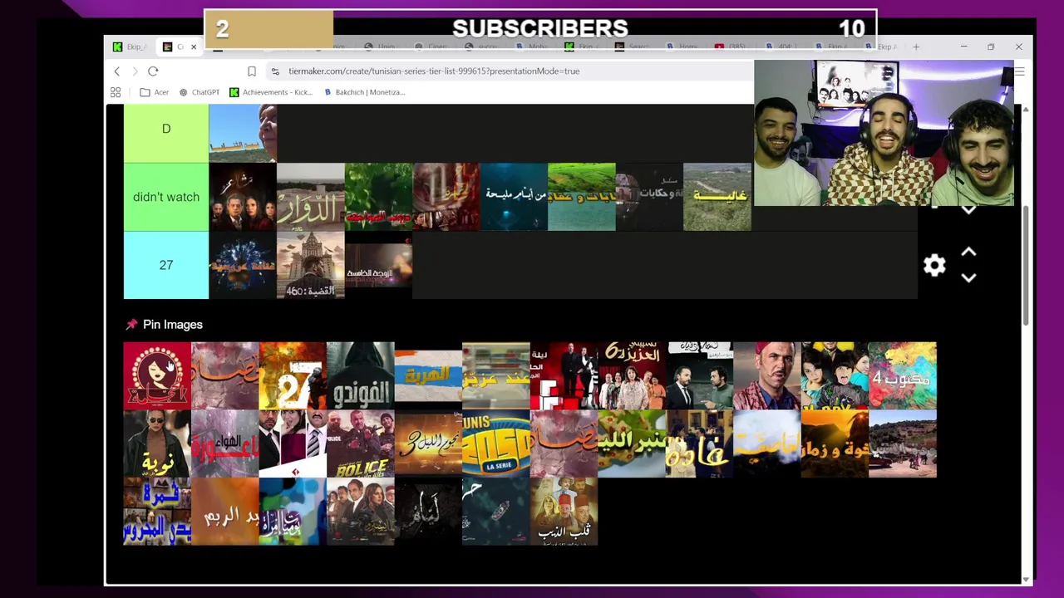Pick the 27 fire poster in pin images
This screenshot has width=1064, height=598.
click(x=293, y=375)
